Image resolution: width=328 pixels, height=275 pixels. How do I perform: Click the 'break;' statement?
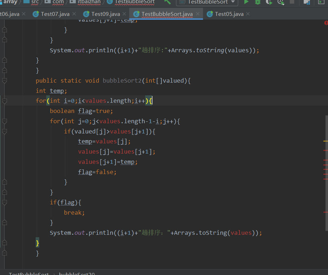pos(74,213)
